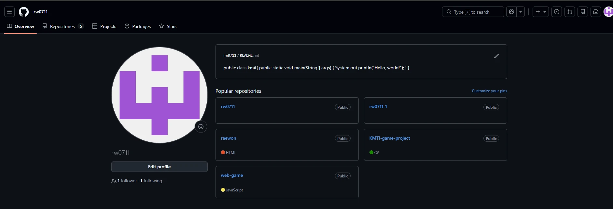Click the Repositories count badge 5
613x209 pixels.
point(81,26)
